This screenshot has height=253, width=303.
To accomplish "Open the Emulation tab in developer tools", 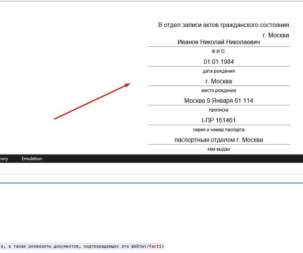I will (x=32, y=159).
